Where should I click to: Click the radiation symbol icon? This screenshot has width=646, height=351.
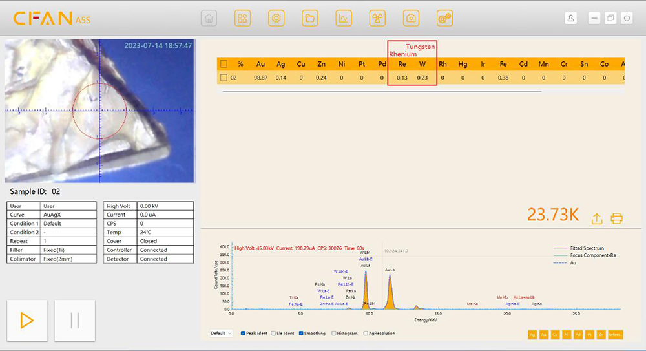point(377,18)
